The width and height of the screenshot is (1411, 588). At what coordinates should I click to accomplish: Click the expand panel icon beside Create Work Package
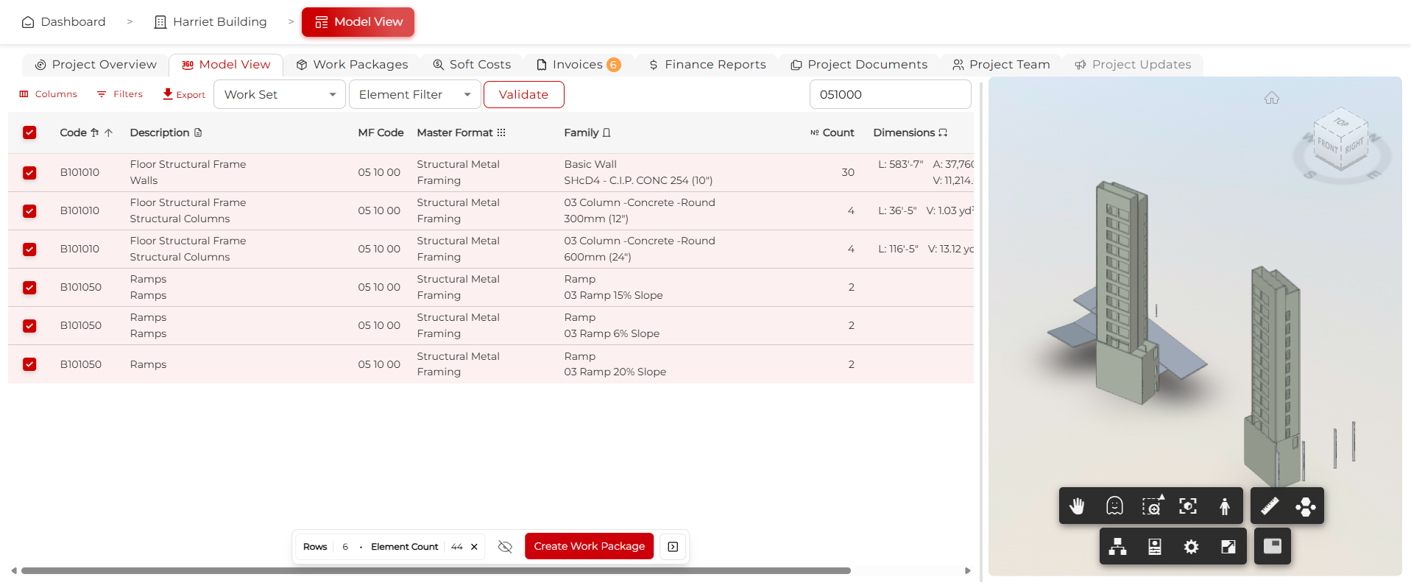673,547
